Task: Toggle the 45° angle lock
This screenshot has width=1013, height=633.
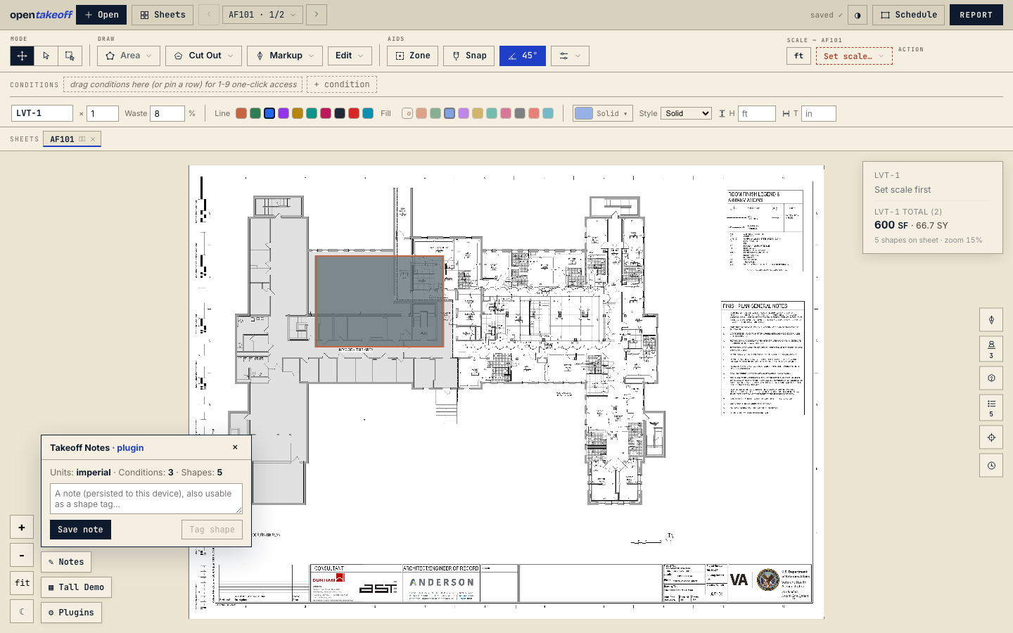Action: (523, 56)
